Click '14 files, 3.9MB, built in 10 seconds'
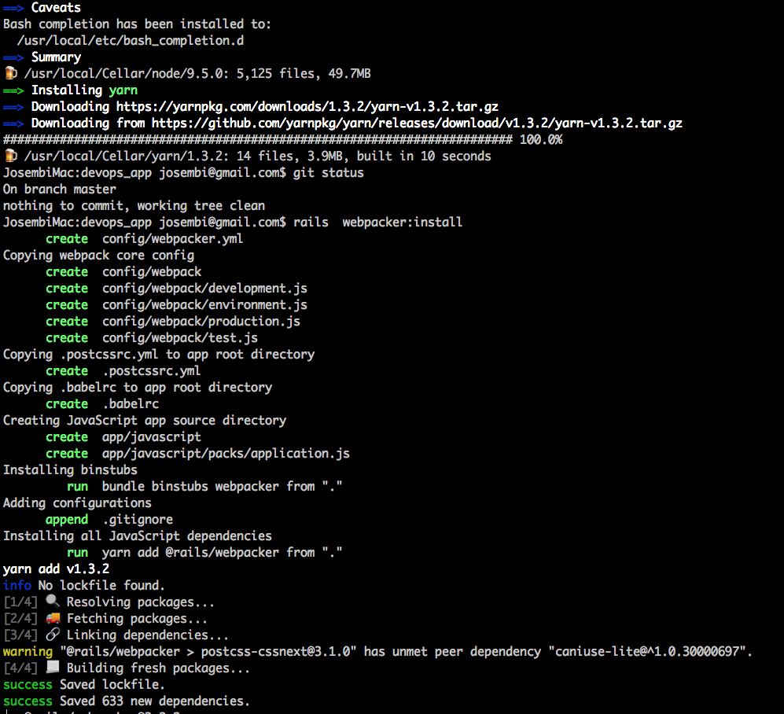 tap(363, 156)
